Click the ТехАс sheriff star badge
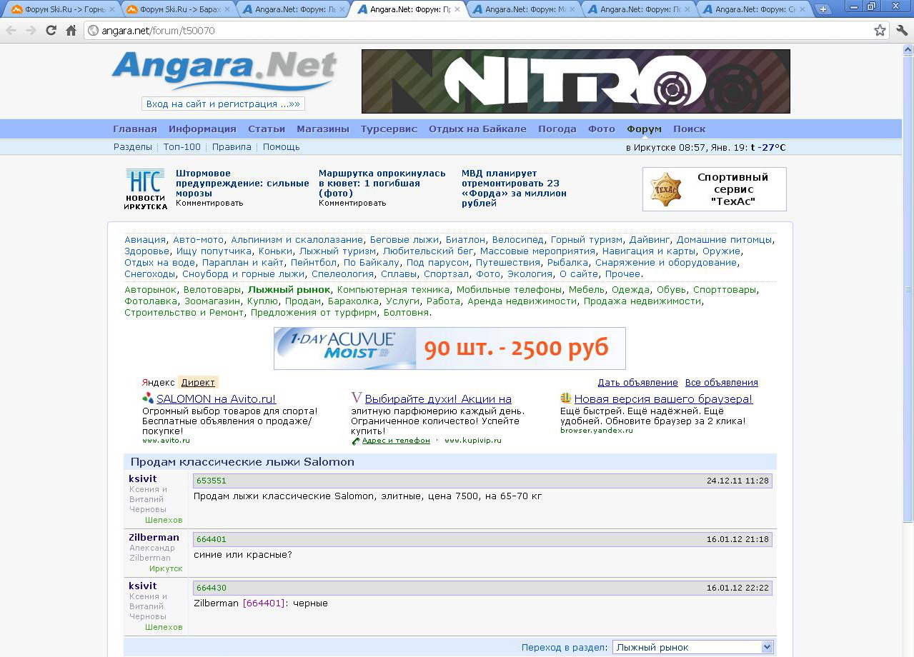This screenshot has width=914, height=657. 665,189
